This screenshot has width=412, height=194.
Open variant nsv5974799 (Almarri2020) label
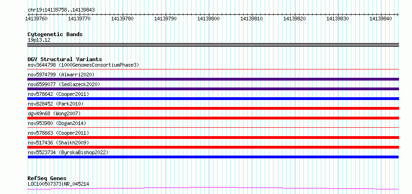click(x=61, y=75)
